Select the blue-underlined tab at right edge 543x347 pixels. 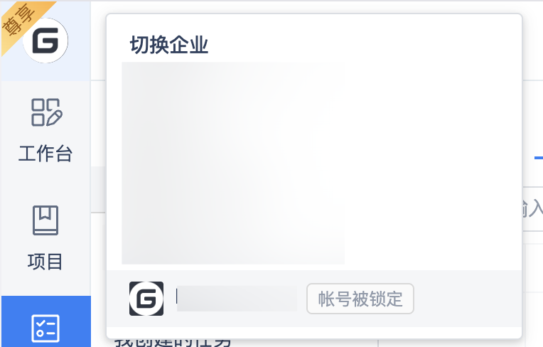[539, 158]
